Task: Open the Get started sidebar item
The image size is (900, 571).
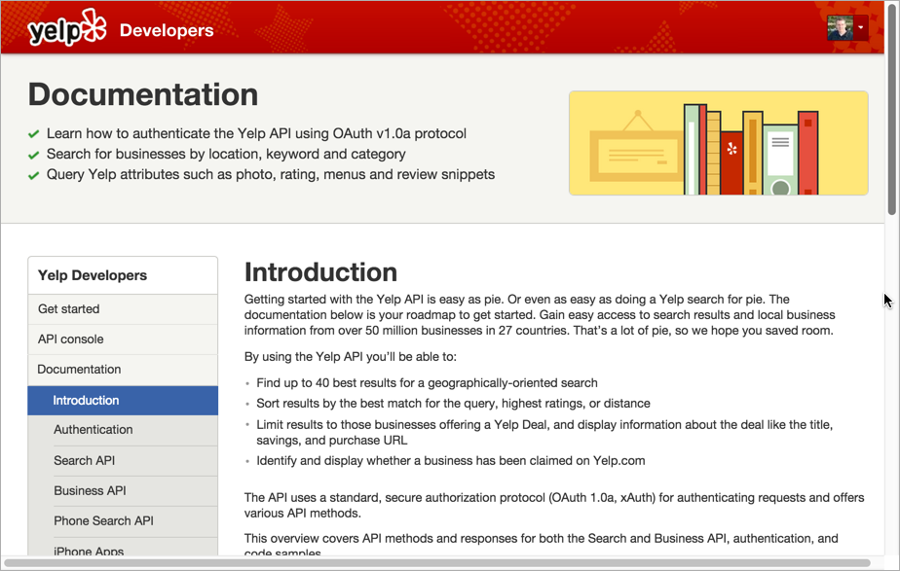Action: [x=68, y=309]
